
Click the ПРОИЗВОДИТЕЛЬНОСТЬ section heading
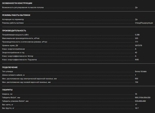[14, 31]
